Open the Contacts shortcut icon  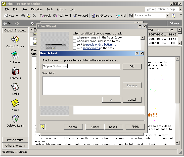(15, 71)
